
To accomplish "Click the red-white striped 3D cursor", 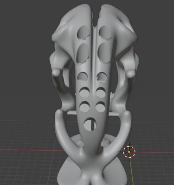I will [x=129, y=152].
